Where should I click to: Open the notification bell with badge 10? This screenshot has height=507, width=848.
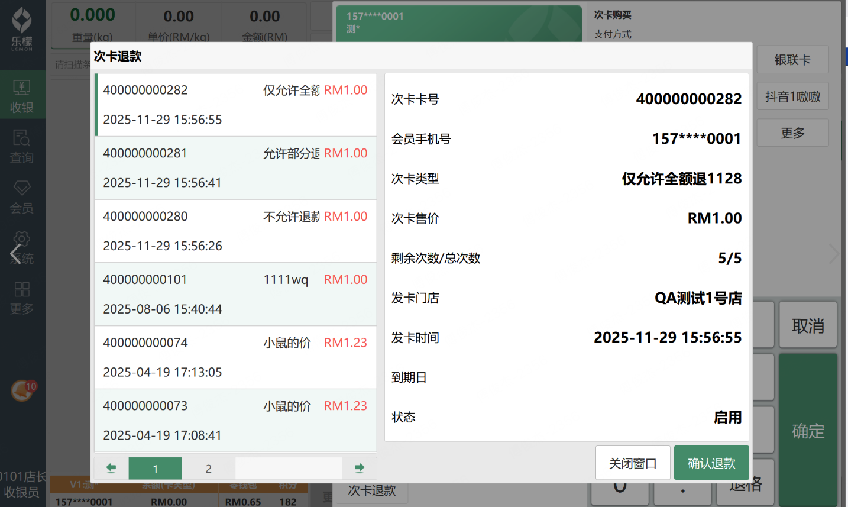pyautogui.click(x=23, y=390)
